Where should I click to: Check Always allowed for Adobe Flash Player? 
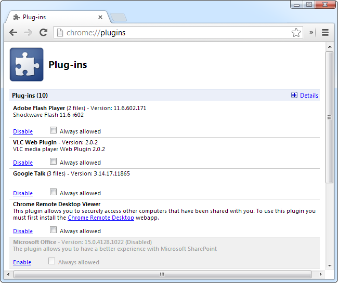(x=53, y=130)
